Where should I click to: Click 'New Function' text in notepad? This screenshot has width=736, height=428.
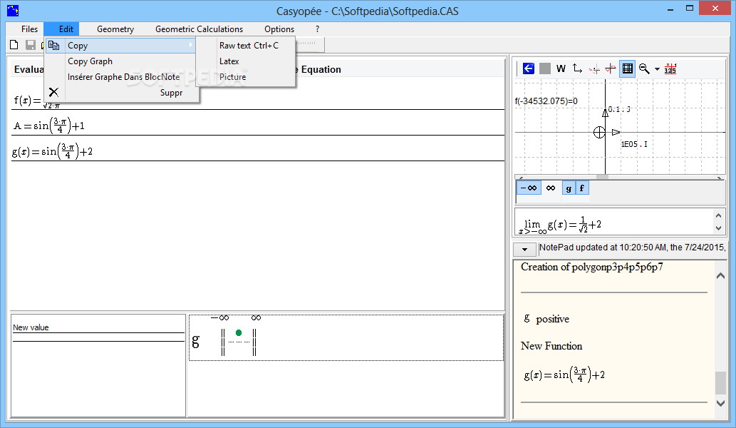(x=551, y=346)
